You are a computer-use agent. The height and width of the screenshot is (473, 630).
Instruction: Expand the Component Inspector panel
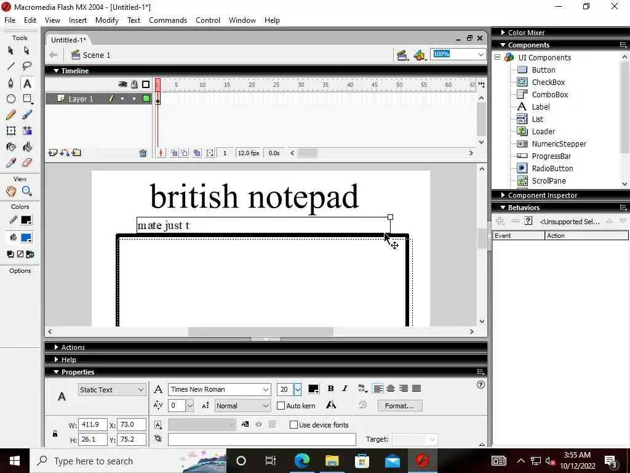click(503, 195)
